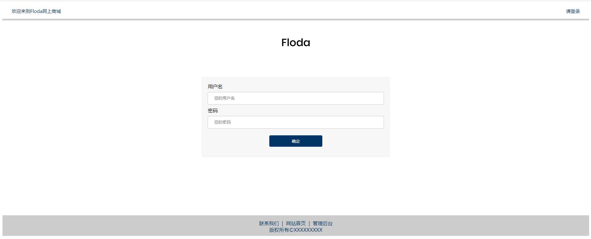Select the field showing 您的密码 placeholder
591x239 pixels.
tap(295, 122)
